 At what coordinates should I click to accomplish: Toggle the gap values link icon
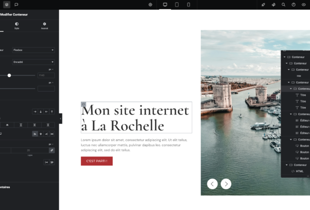point(52,150)
